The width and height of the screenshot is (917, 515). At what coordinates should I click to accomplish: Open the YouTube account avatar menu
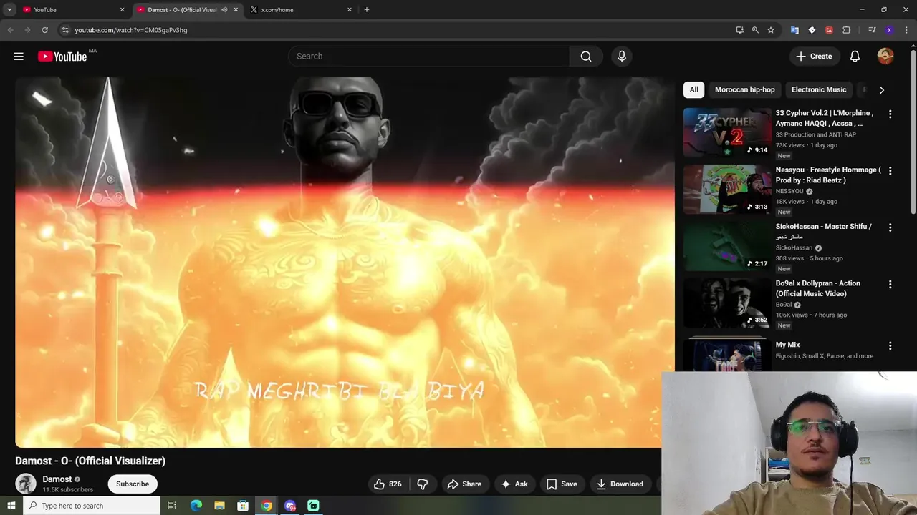click(885, 57)
